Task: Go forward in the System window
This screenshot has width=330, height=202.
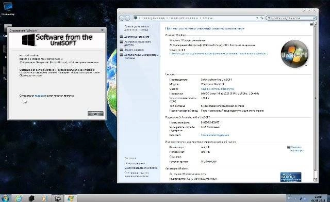Action: pyautogui.click(x=127, y=18)
